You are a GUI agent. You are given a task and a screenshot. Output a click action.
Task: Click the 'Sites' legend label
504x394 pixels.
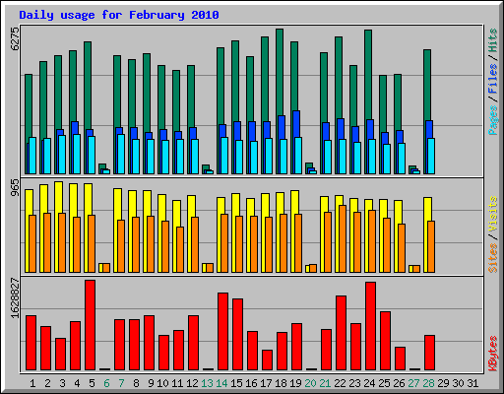tap(493, 258)
